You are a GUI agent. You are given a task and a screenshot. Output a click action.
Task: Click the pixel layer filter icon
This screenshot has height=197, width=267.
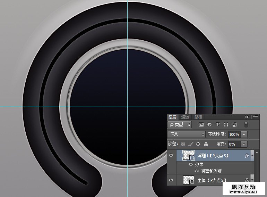pos(201,124)
